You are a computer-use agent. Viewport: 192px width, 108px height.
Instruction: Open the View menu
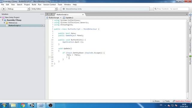pos(13,4)
